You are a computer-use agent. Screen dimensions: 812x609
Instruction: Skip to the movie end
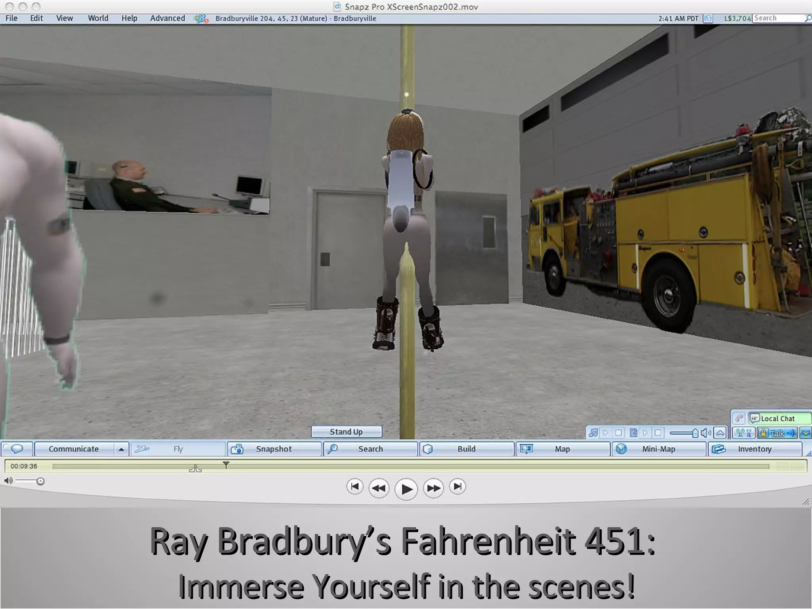pyautogui.click(x=458, y=486)
